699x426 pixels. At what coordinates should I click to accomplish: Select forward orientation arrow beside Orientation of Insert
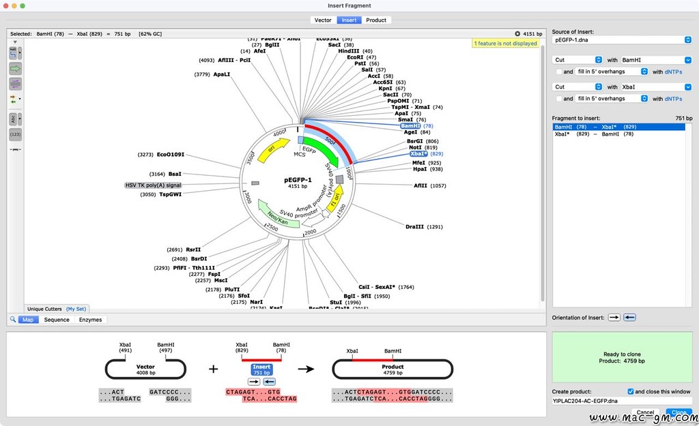tap(614, 318)
